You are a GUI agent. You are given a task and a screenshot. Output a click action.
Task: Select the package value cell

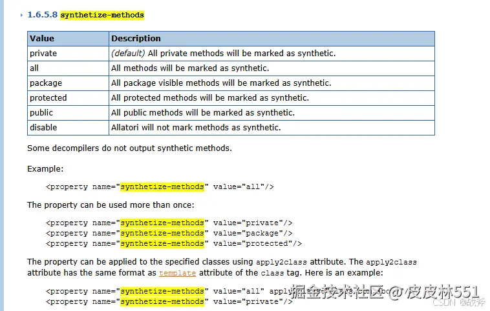tap(46, 83)
